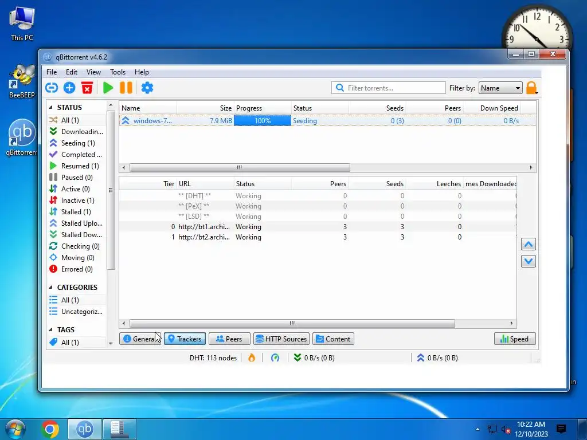Viewport: 587px width, 440px height.
Task: Open Options via the blue gear icon
Action: point(147,88)
